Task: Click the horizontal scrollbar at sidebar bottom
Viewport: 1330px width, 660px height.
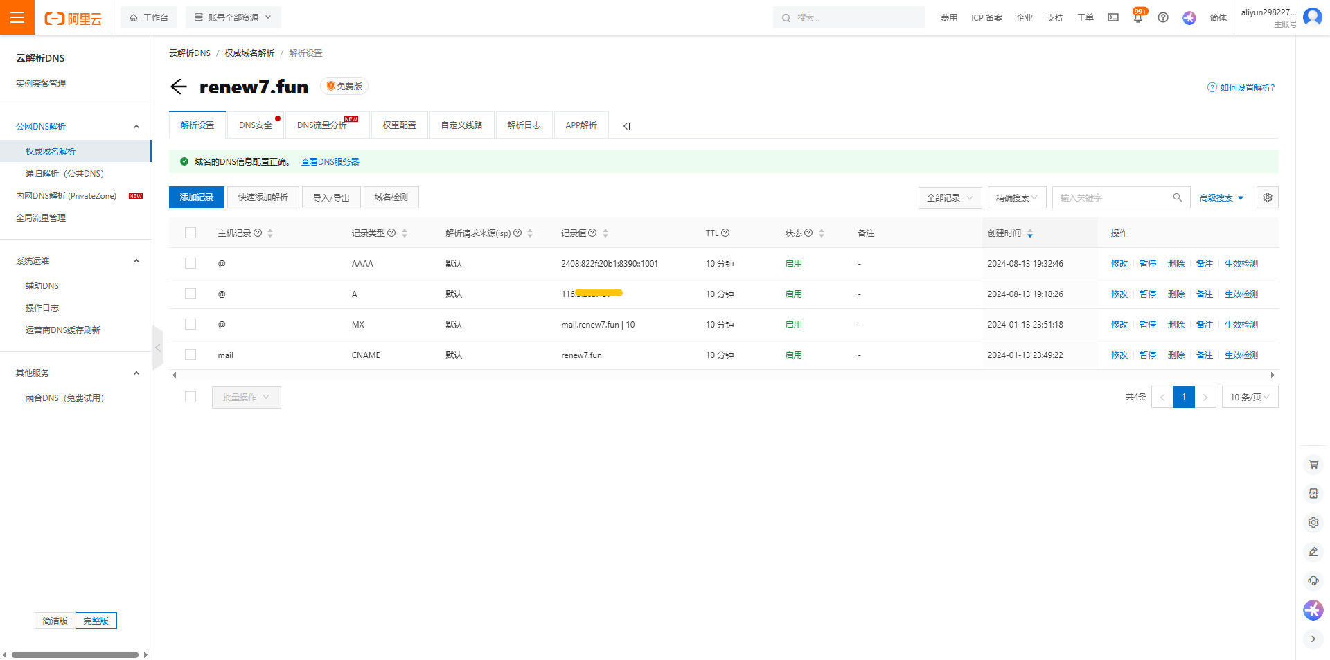Action: click(x=75, y=654)
